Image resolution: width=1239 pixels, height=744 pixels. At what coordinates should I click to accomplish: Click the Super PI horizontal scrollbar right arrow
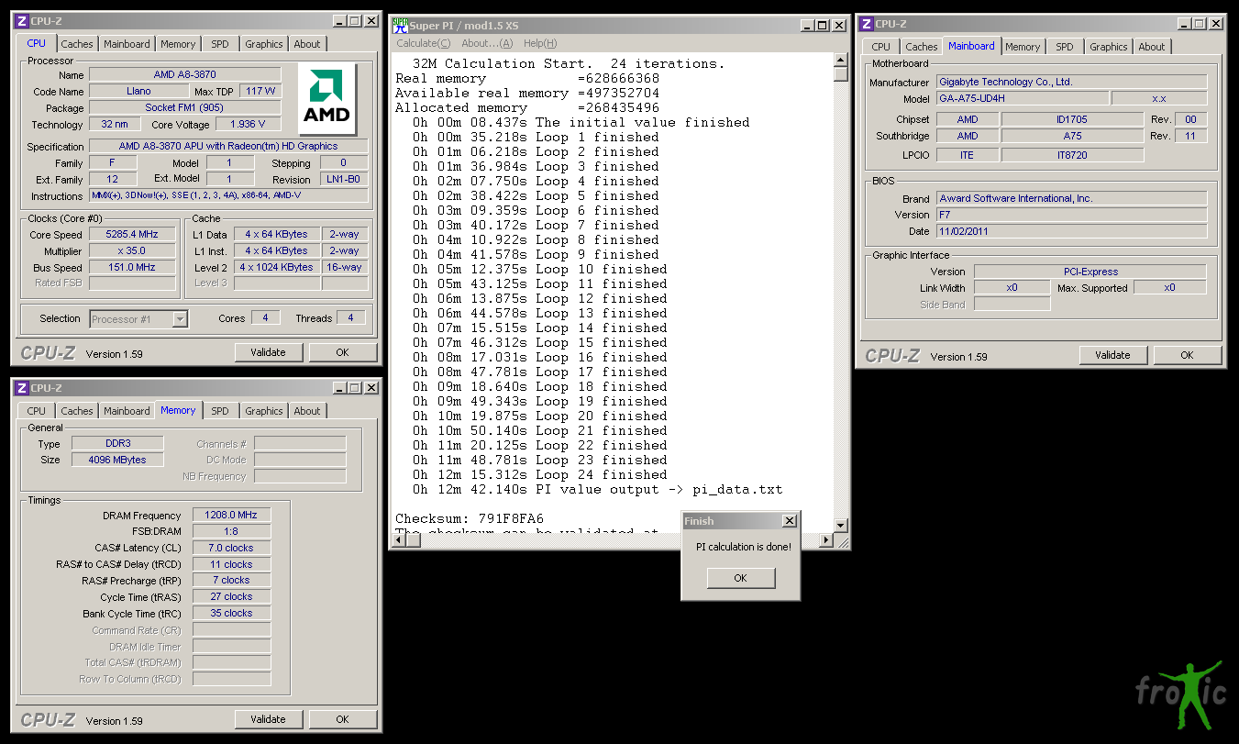point(825,540)
